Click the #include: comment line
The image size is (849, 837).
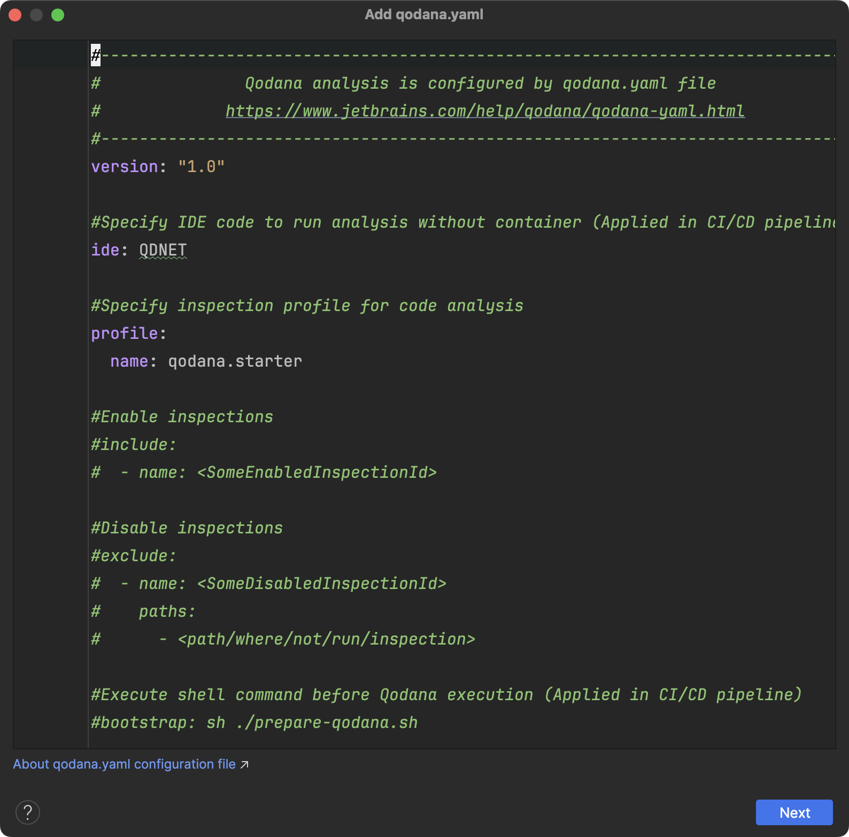tap(134, 445)
